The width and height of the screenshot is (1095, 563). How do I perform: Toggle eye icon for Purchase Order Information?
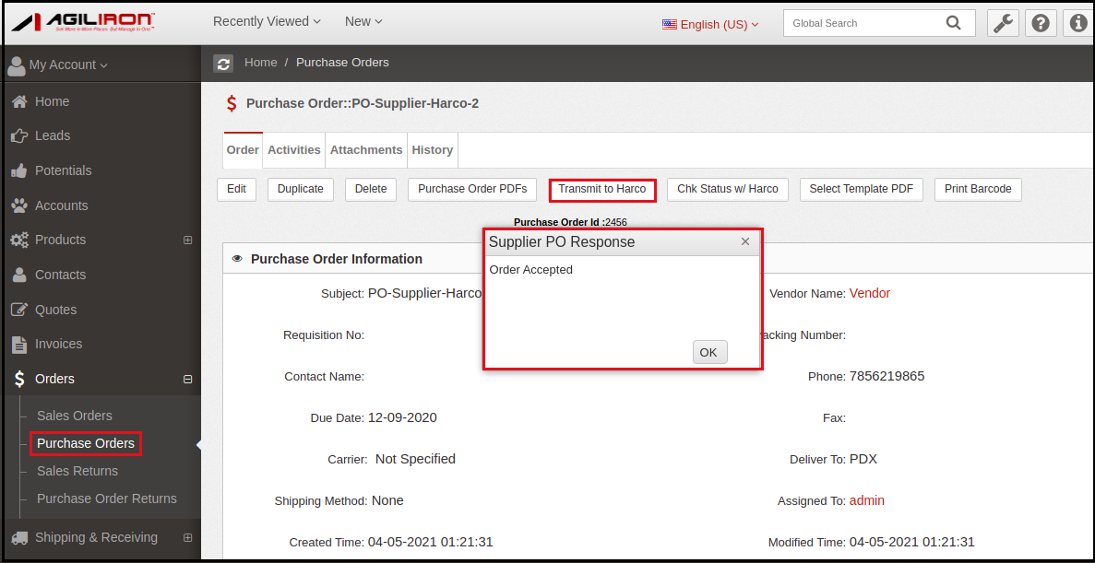(237, 259)
